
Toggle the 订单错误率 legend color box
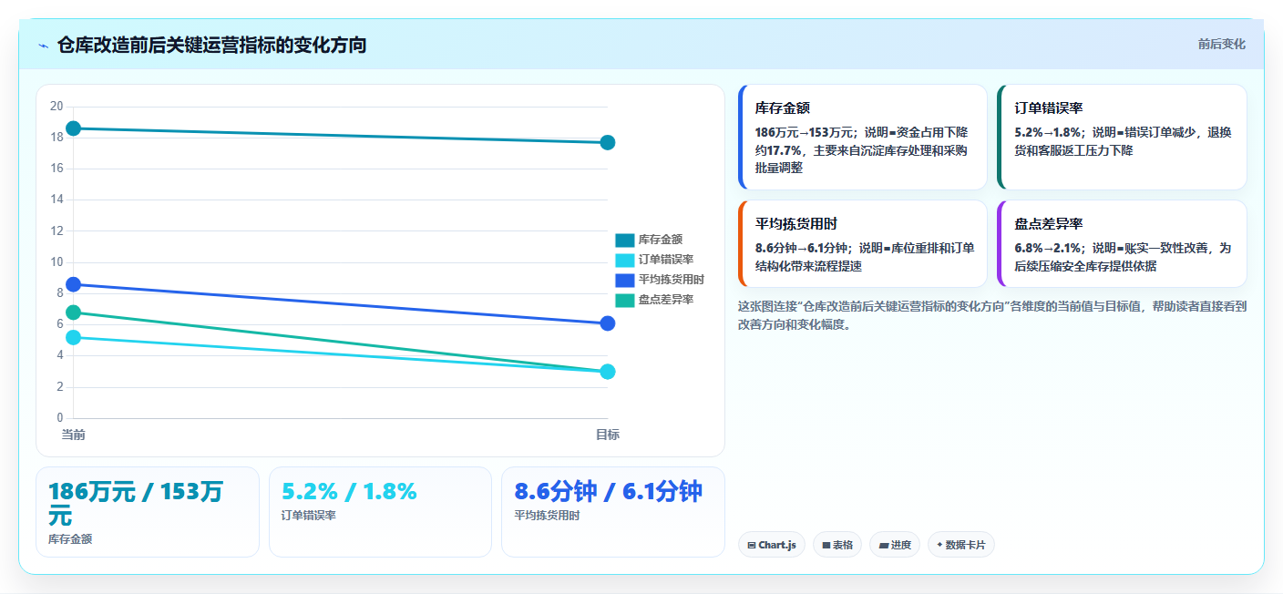624,260
